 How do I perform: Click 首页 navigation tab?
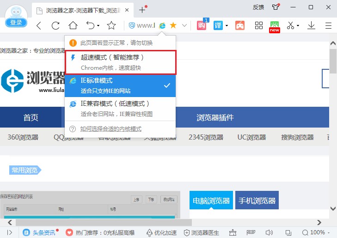pos(31,117)
